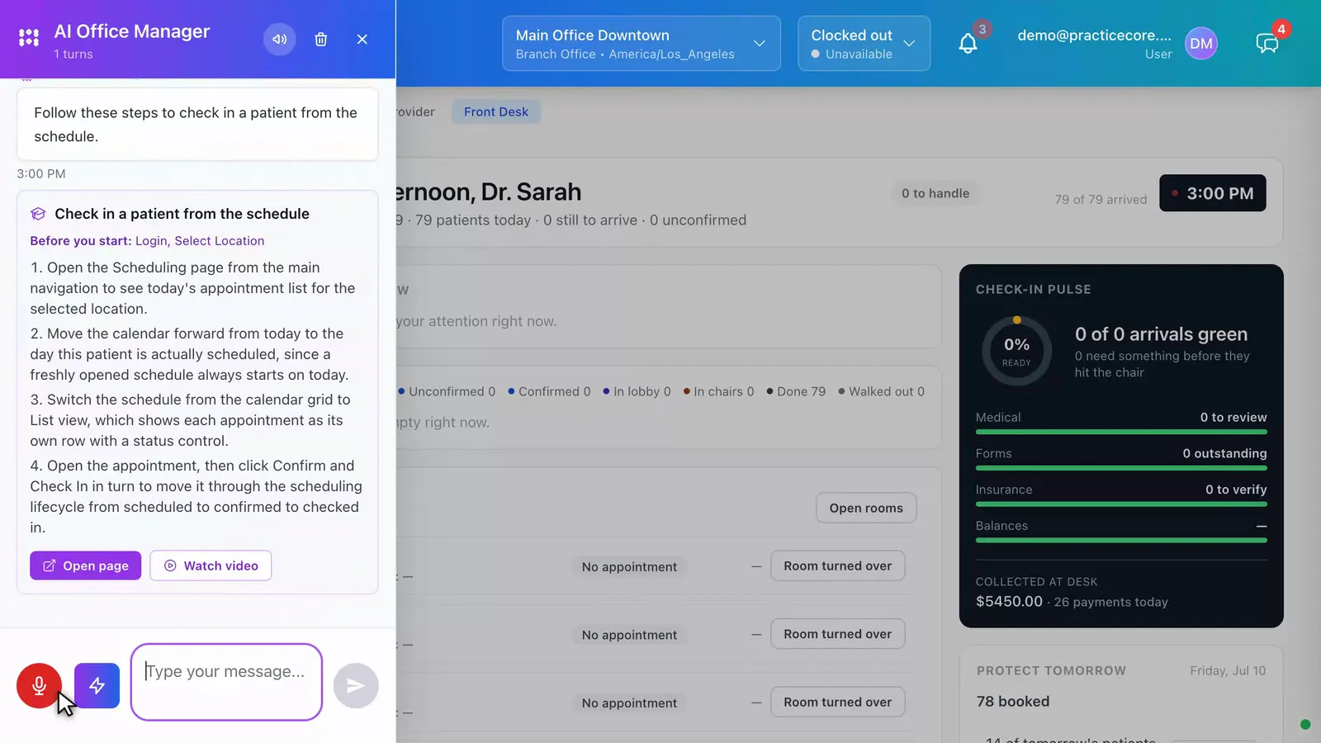1321x743 pixels.
Task: Close the AI Office Manager panel
Action: 362,39
